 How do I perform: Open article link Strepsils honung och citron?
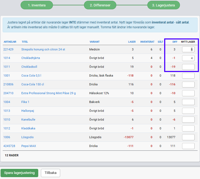[43, 49]
